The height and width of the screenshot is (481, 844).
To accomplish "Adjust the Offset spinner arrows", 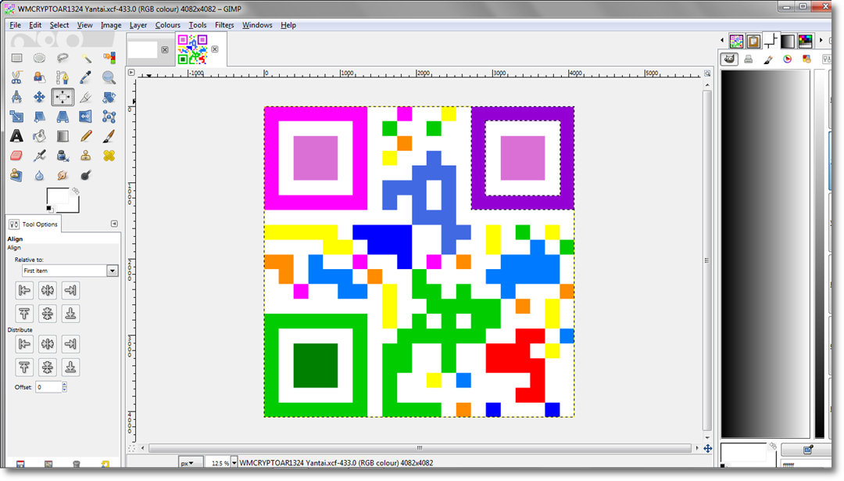I will [x=65, y=386].
